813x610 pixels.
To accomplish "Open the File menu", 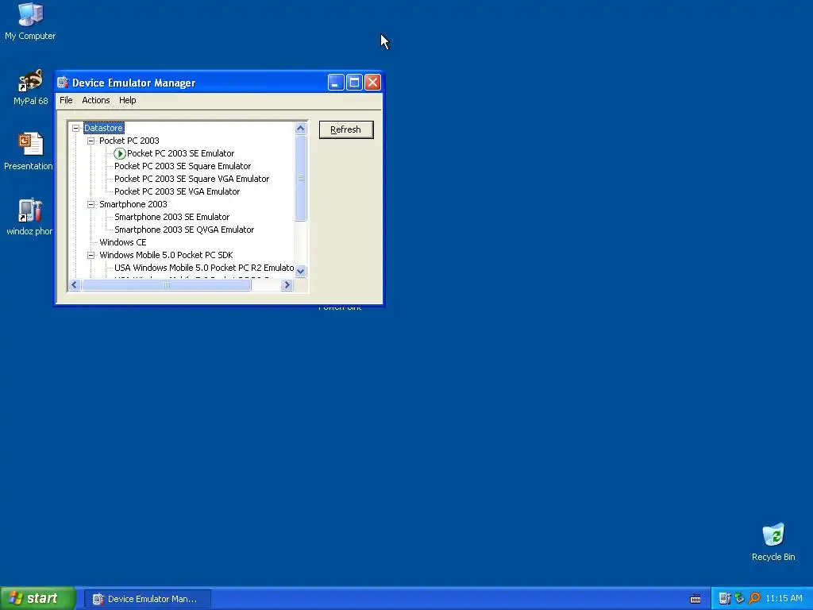I will (66, 100).
